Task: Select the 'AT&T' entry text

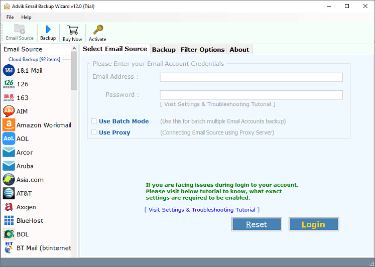Action: coord(24,193)
